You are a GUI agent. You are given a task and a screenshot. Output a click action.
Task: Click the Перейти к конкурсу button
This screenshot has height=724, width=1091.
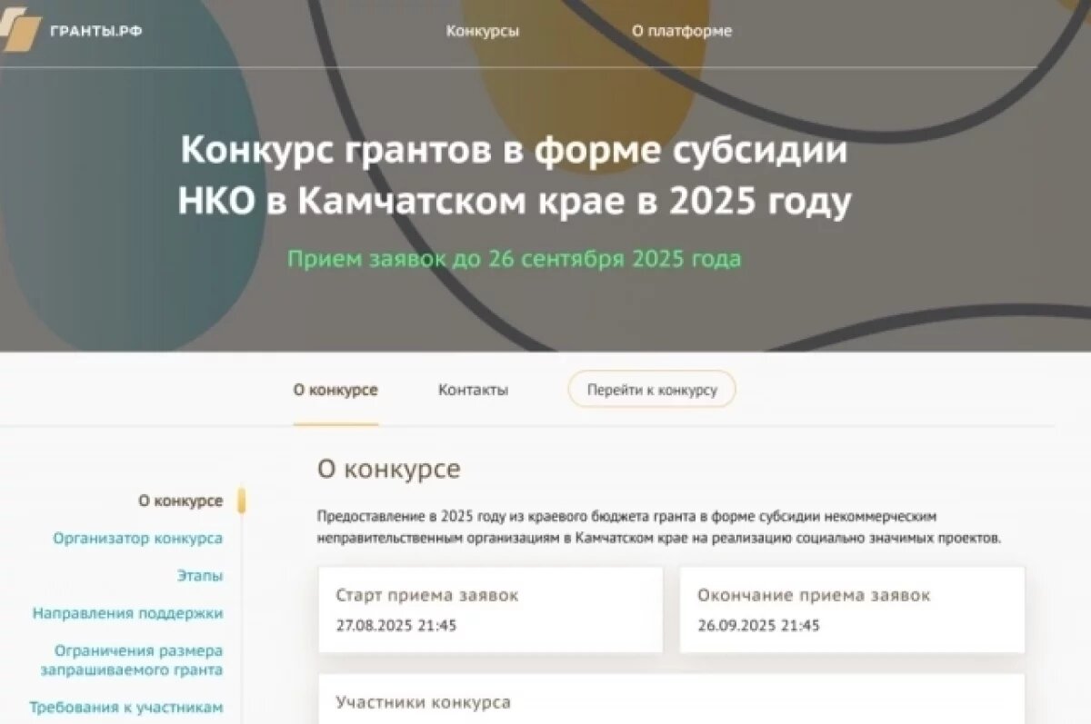click(652, 389)
